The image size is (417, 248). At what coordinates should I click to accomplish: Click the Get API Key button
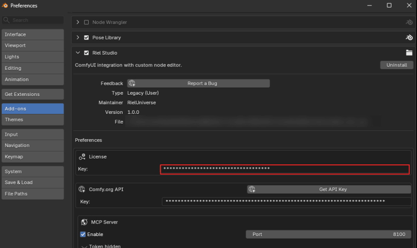point(329,189)
